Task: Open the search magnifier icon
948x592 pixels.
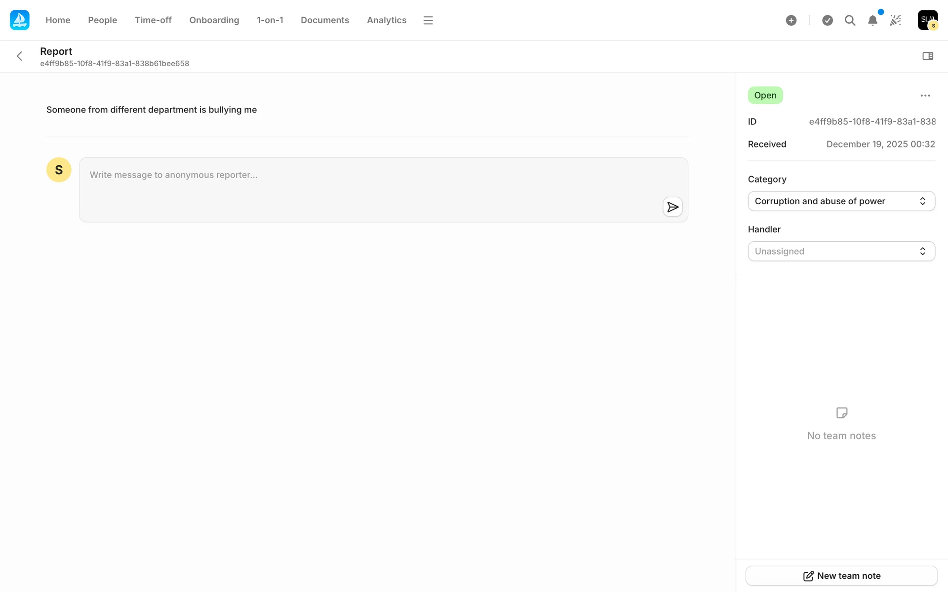Action: click(x=850, y=20)
